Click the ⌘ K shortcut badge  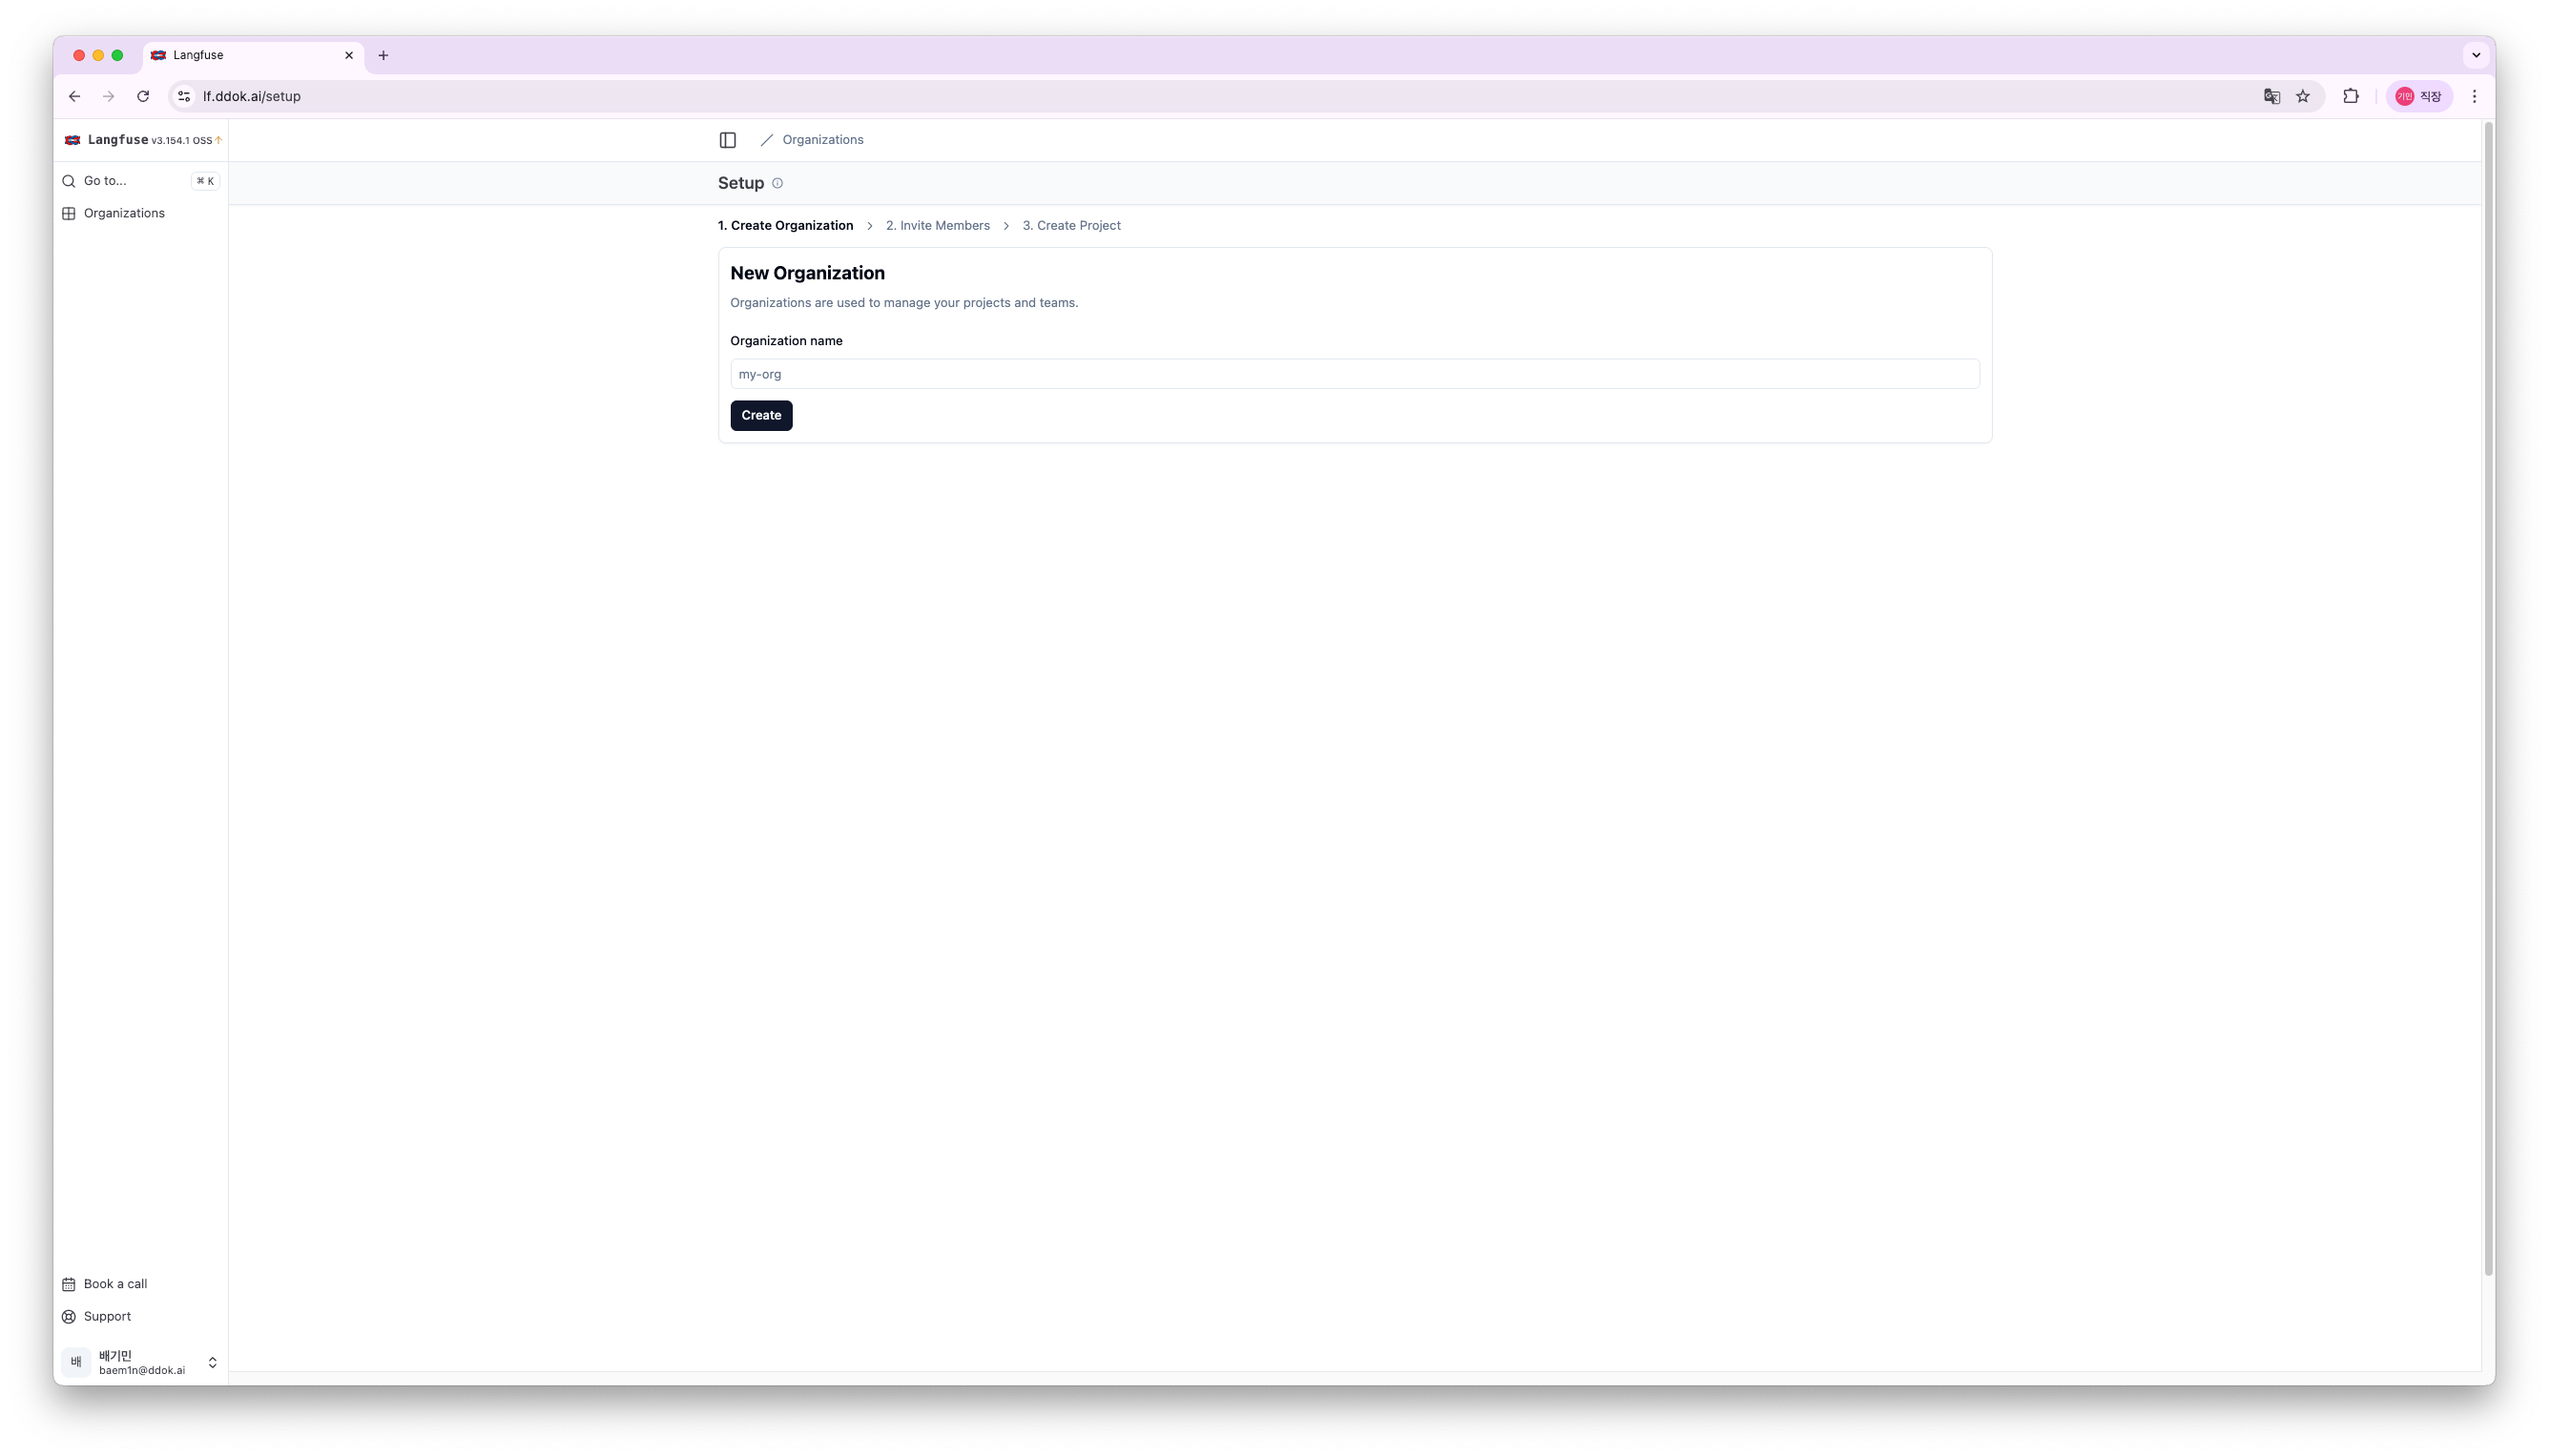point(205,181)
